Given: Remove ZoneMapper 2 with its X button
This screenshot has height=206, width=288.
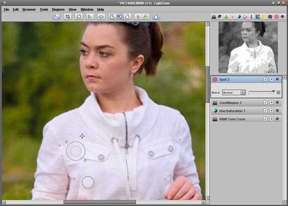Looking at the screenshot, I should point(272,103).
